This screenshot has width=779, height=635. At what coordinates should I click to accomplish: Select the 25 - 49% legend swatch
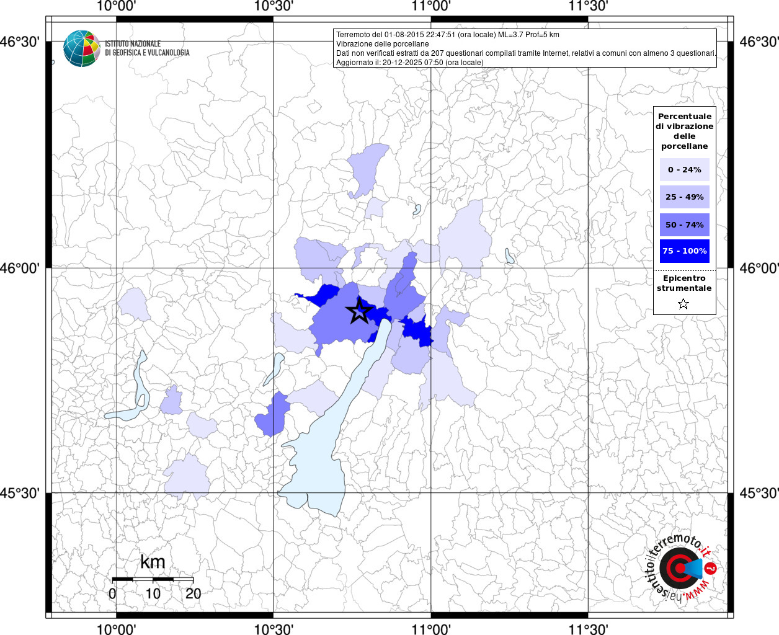[684, 197]
